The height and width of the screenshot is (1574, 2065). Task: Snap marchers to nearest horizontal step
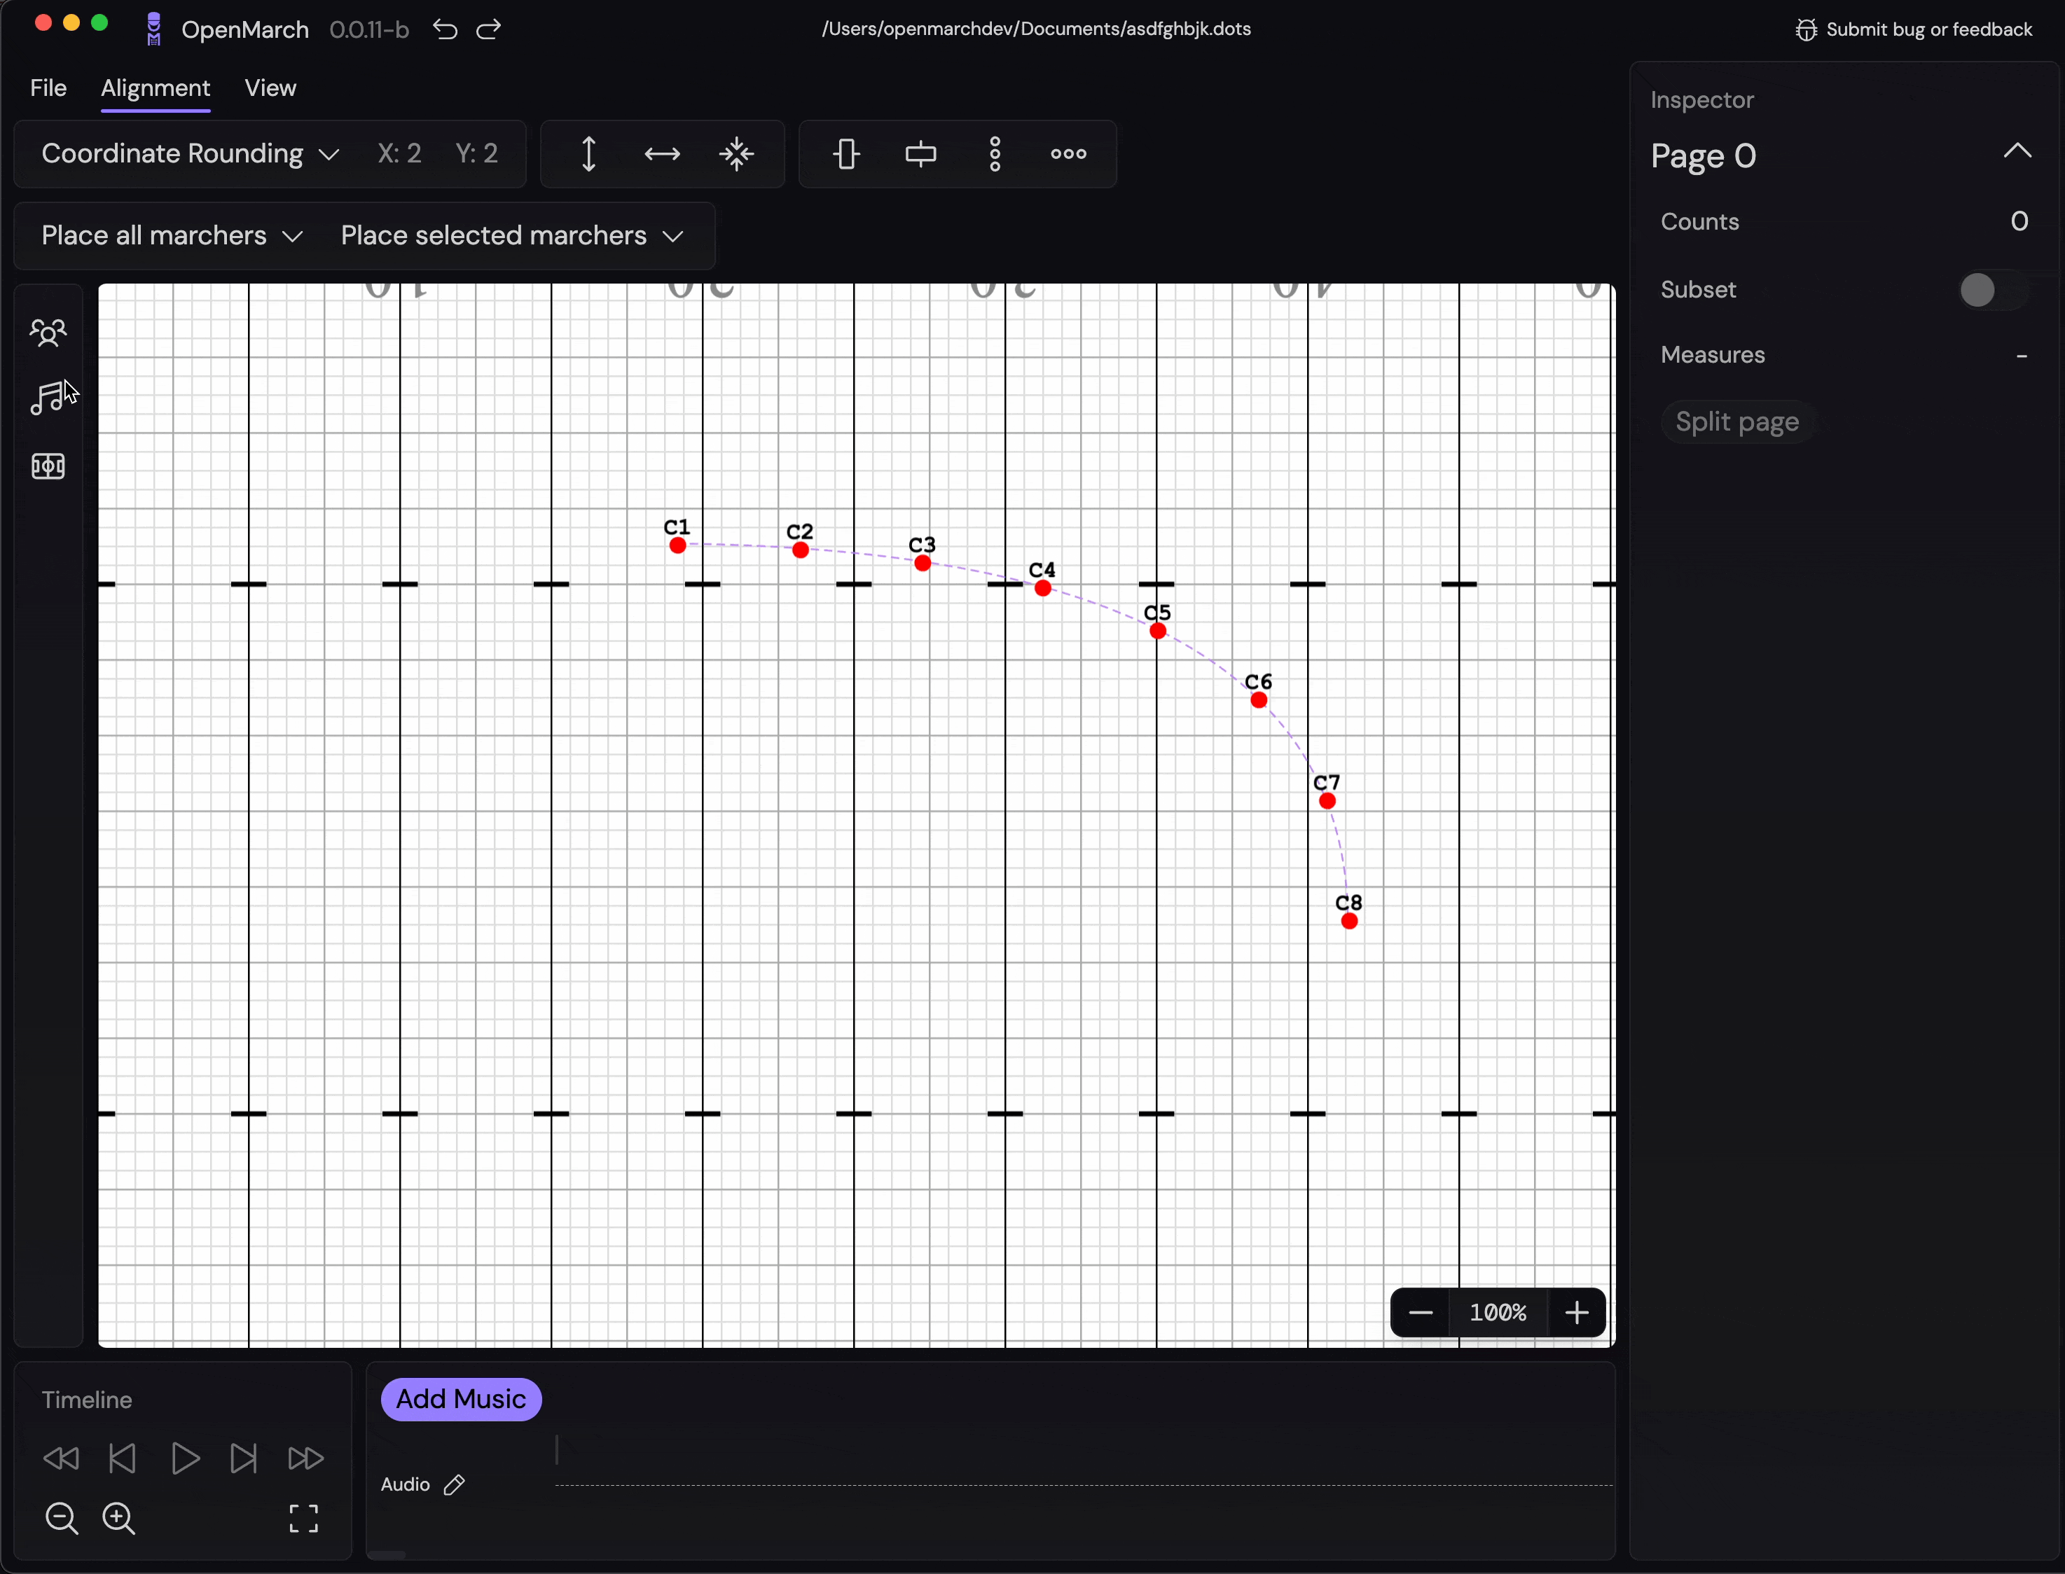[x=663, y=153]
